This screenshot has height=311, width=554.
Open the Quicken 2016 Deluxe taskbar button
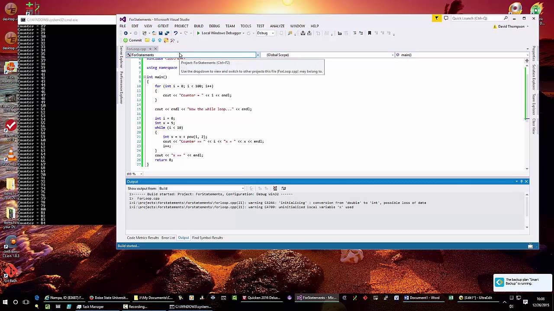pos(262,298)
